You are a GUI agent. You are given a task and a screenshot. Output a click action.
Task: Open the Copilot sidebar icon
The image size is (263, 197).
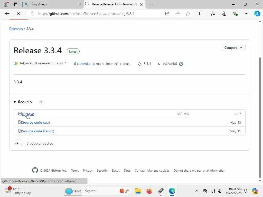(x=257, y=14)
